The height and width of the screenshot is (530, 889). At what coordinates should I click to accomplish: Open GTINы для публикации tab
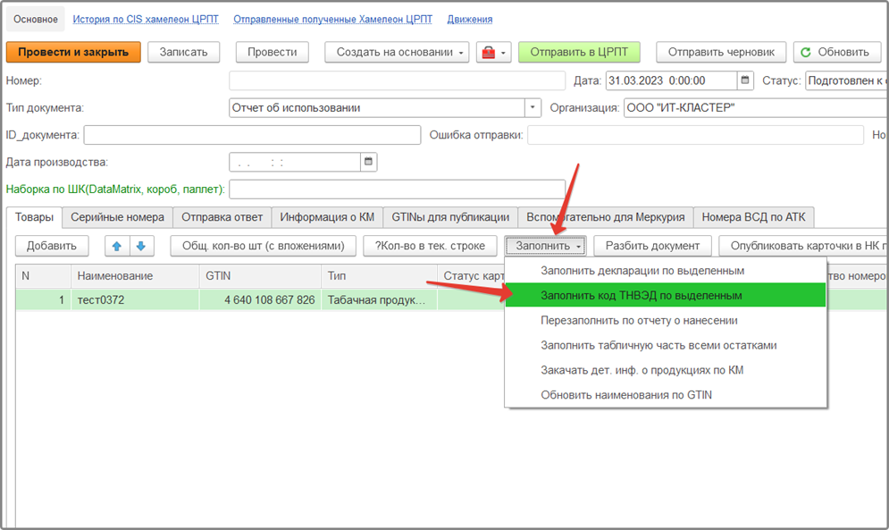[x=450, y=217]
